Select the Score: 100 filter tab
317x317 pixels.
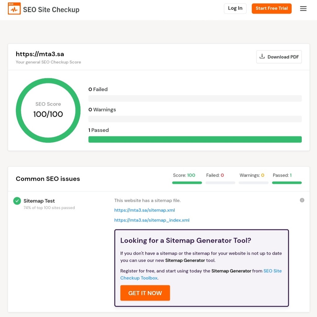(187, 178)
